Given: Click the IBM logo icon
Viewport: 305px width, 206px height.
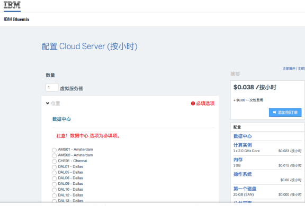Looking at the screenshot, I should tap(12, 5).
